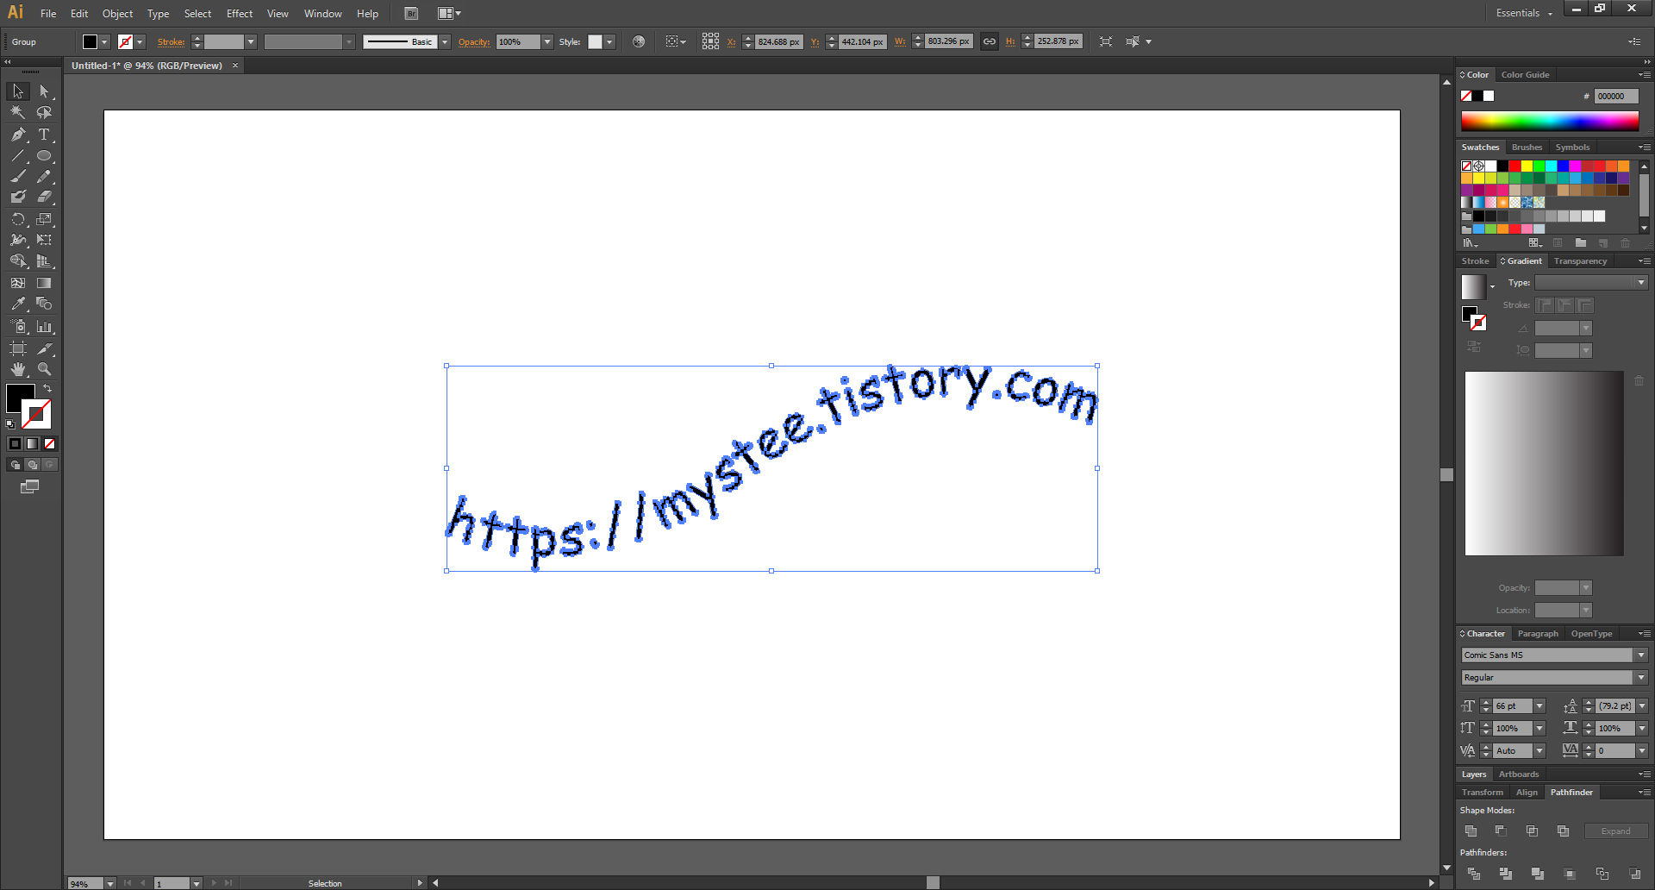Screen dimensions: 1655x890
Task: Select the Mesh tool
Action: (x=18, y=283)
